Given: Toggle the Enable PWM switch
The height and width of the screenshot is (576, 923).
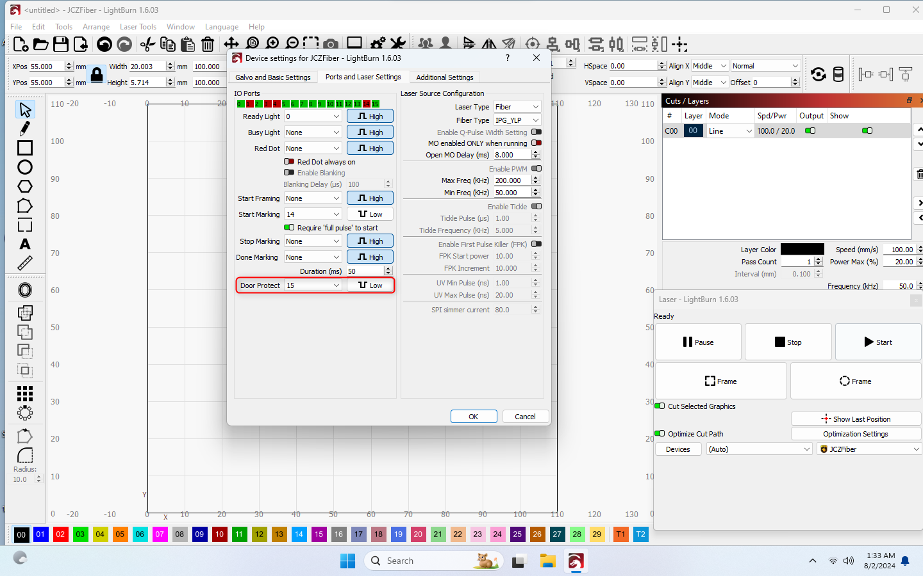Looking at the screenshot, I should click(x=536, y=169).
